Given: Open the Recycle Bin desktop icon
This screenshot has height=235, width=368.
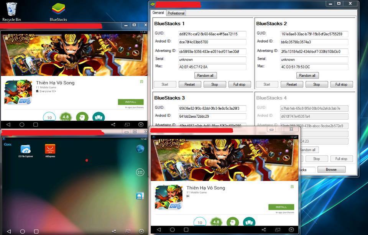Looking at the screenshot, I should point(11,12).
